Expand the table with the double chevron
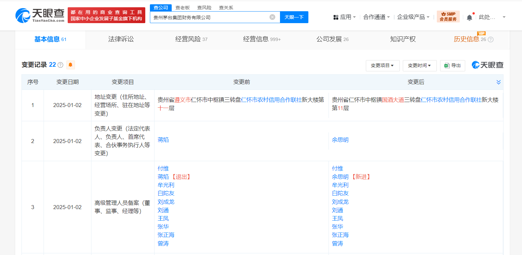 point(499,82)
